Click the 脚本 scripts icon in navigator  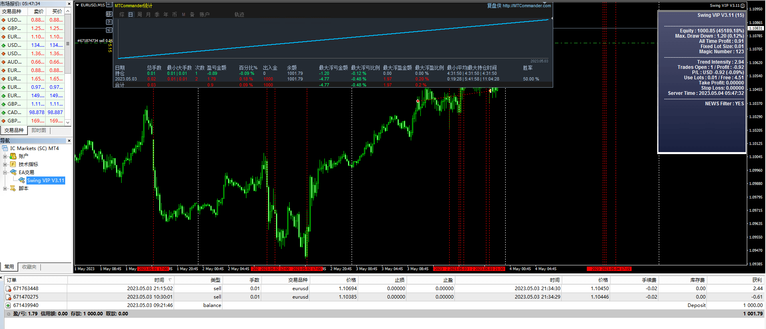click(x=13, y=189)
